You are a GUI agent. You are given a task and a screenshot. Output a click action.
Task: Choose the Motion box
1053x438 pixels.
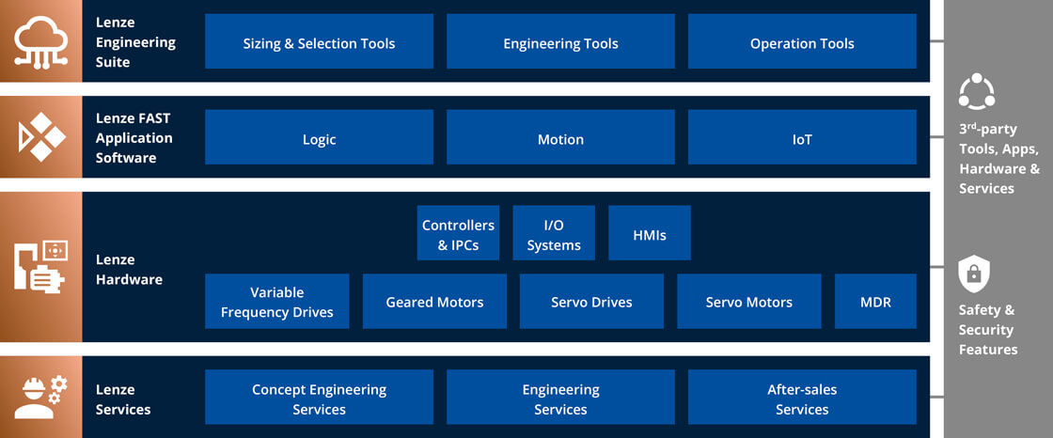pyautogui.click(x=560, y=137)
